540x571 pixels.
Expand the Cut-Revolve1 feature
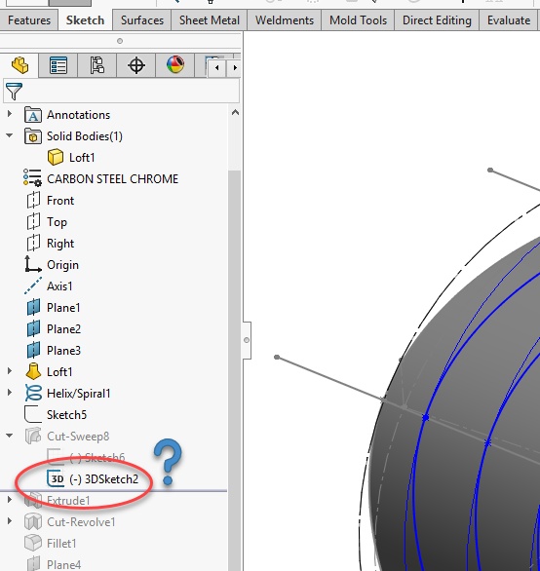pos(10,521)
